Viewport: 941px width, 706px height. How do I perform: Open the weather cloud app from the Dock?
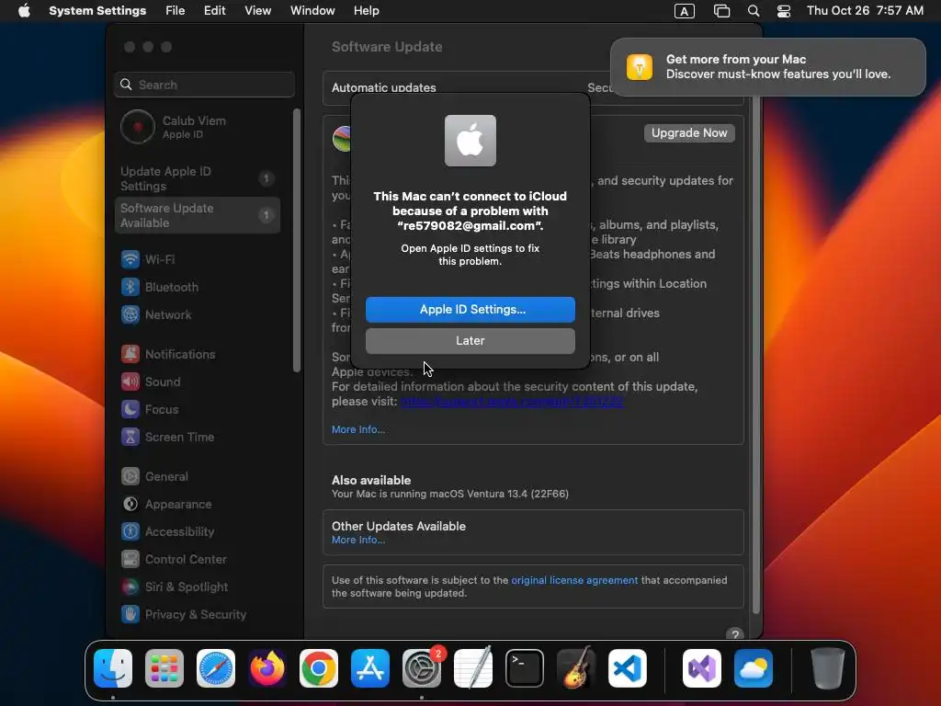click(754, 668)
